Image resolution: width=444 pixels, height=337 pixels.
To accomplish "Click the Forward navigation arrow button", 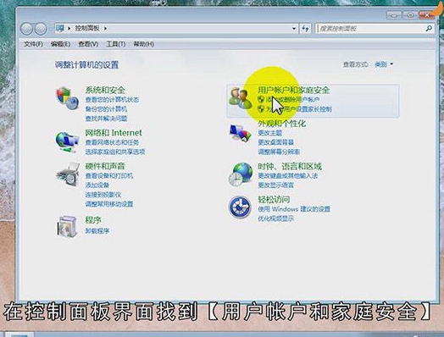I will click(41, 29).
